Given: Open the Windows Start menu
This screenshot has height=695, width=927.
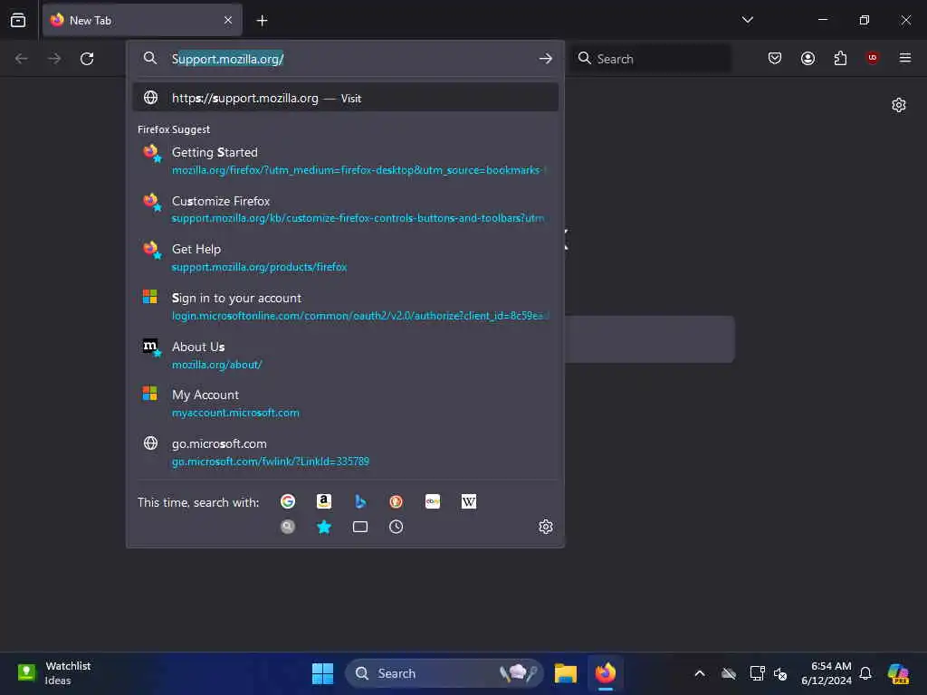Looking at the screenshot, I should [323, 673].
